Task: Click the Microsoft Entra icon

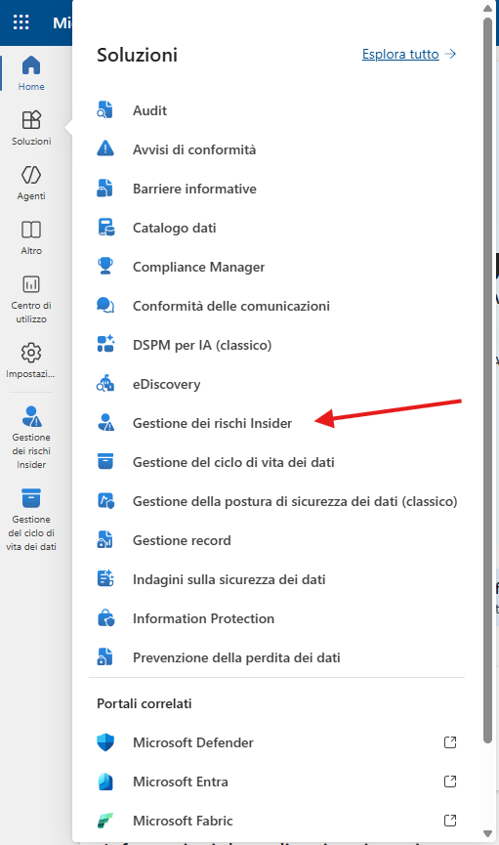Action: 105,782
